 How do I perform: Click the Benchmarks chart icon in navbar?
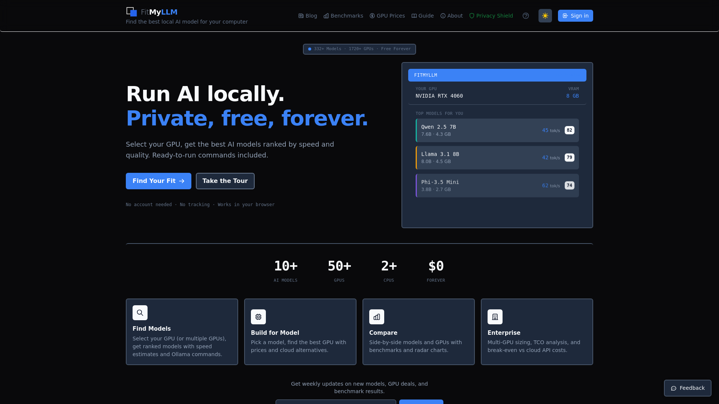pos(326,16)
